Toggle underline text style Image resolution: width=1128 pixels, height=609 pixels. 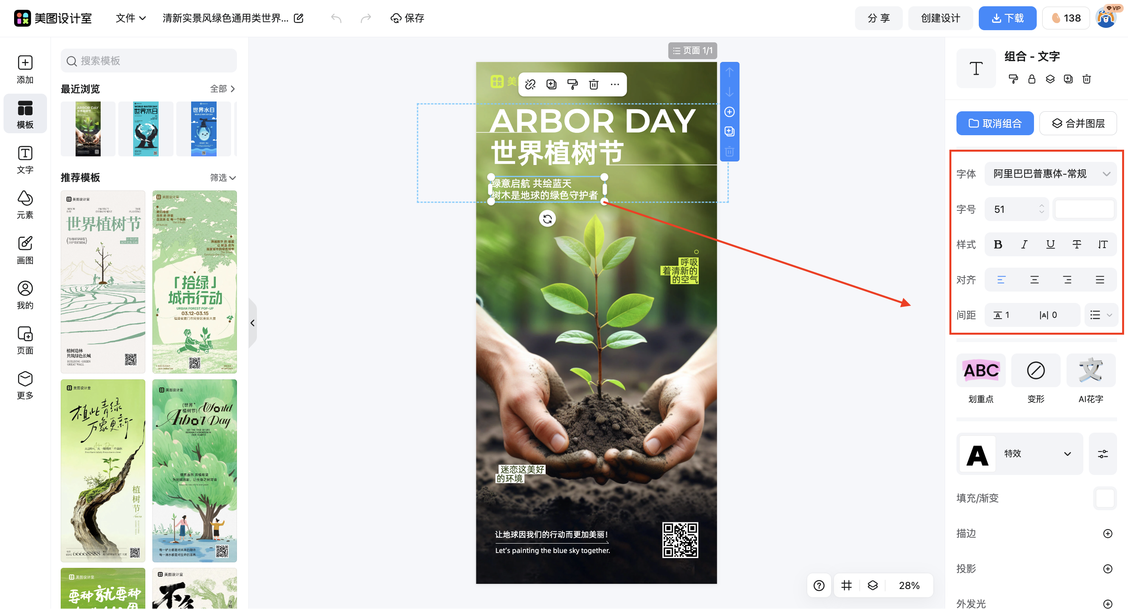coord(1050,245)
